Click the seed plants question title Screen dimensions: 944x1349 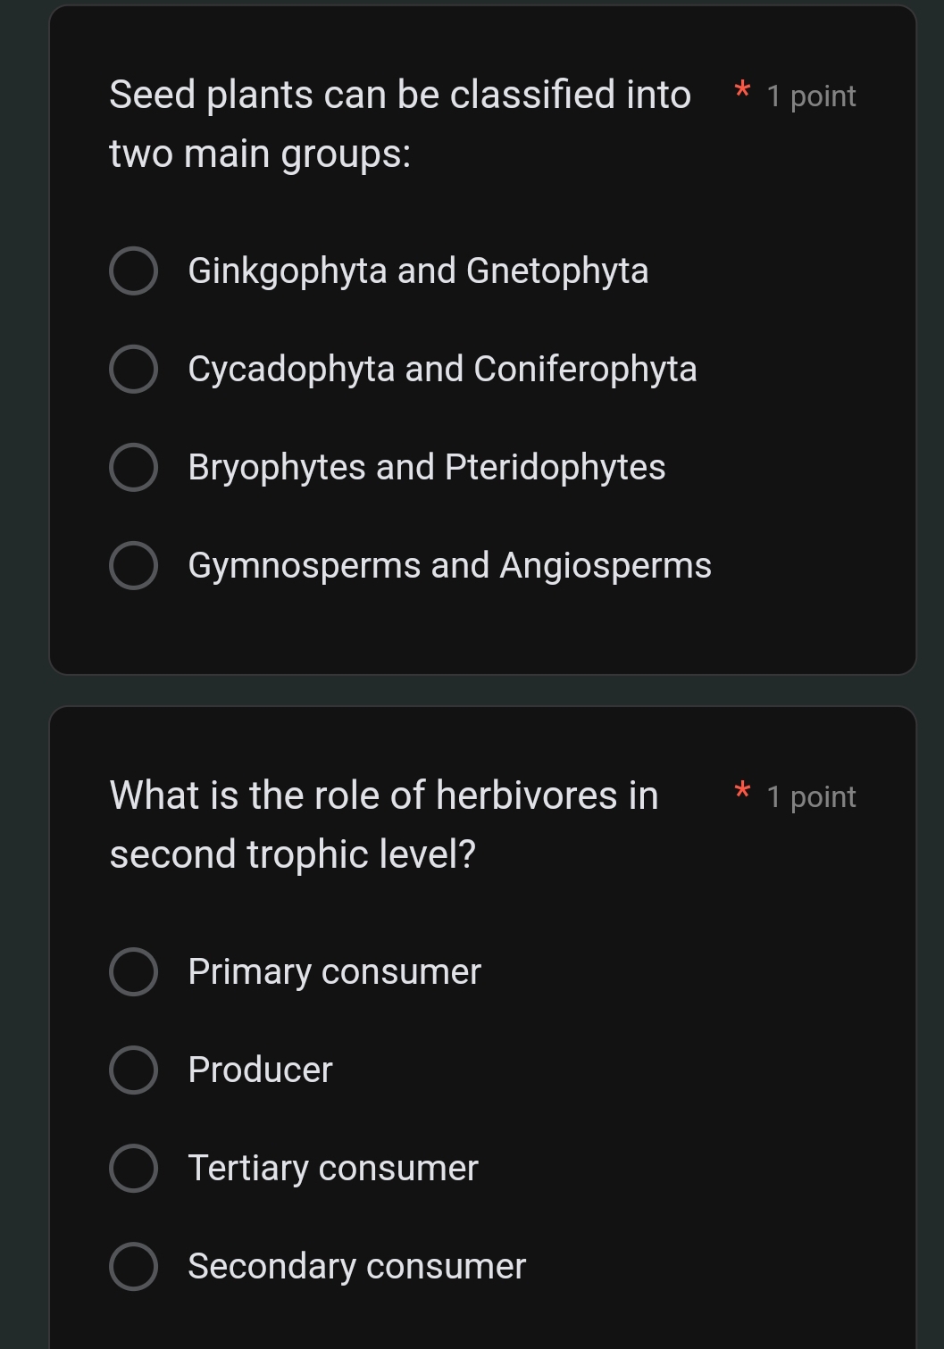pyautogui.click(x=399, y=123)
